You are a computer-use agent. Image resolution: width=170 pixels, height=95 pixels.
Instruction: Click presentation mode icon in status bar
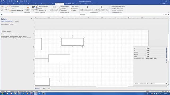[x=147, y=91]
